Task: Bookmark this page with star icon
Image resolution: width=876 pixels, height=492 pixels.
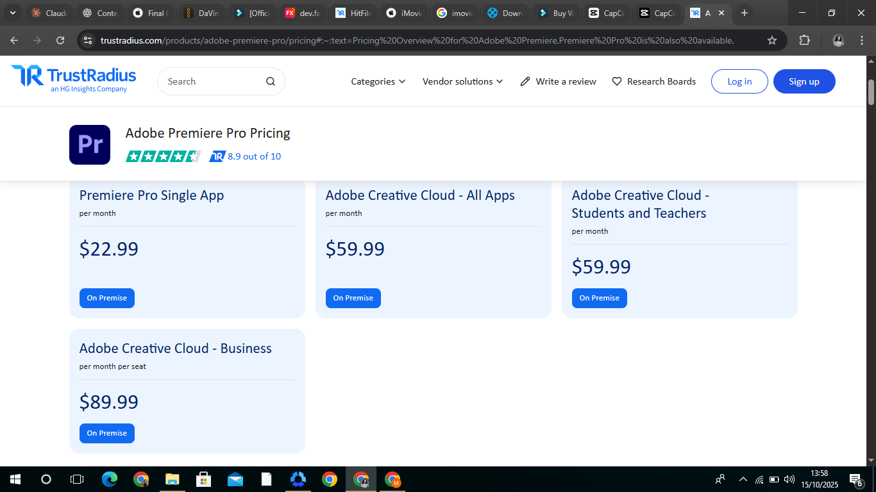Action: (x=772, y=40)
